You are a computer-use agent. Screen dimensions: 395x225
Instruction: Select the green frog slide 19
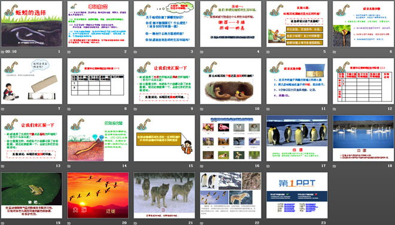click(x=32, y=195)
